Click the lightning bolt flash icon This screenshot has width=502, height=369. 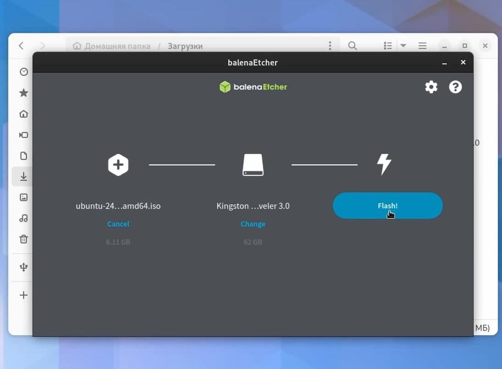(384, 164)
